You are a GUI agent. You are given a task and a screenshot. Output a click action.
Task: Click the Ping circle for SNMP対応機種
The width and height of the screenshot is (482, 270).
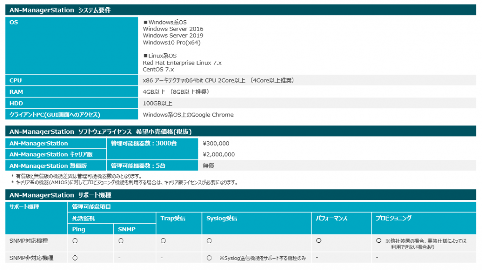75,241
